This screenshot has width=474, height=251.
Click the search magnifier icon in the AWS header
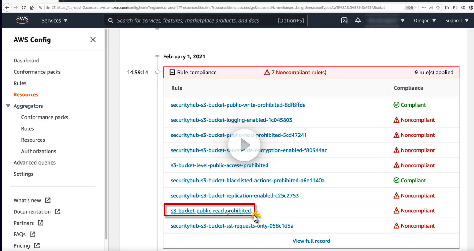[110, 20]
